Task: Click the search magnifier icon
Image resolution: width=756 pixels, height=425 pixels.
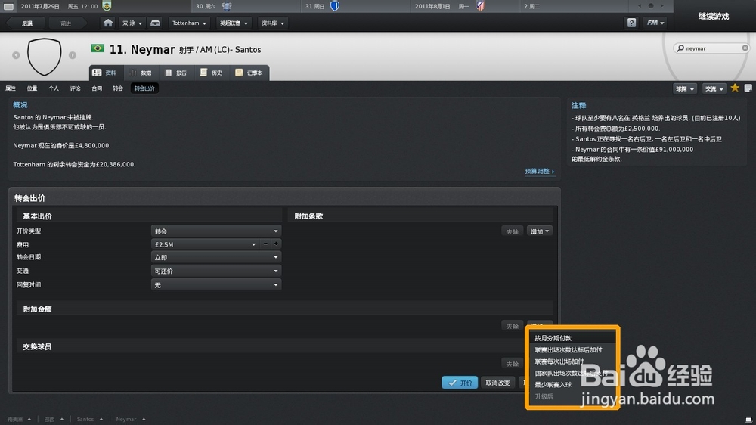Action: pos(680,48)
